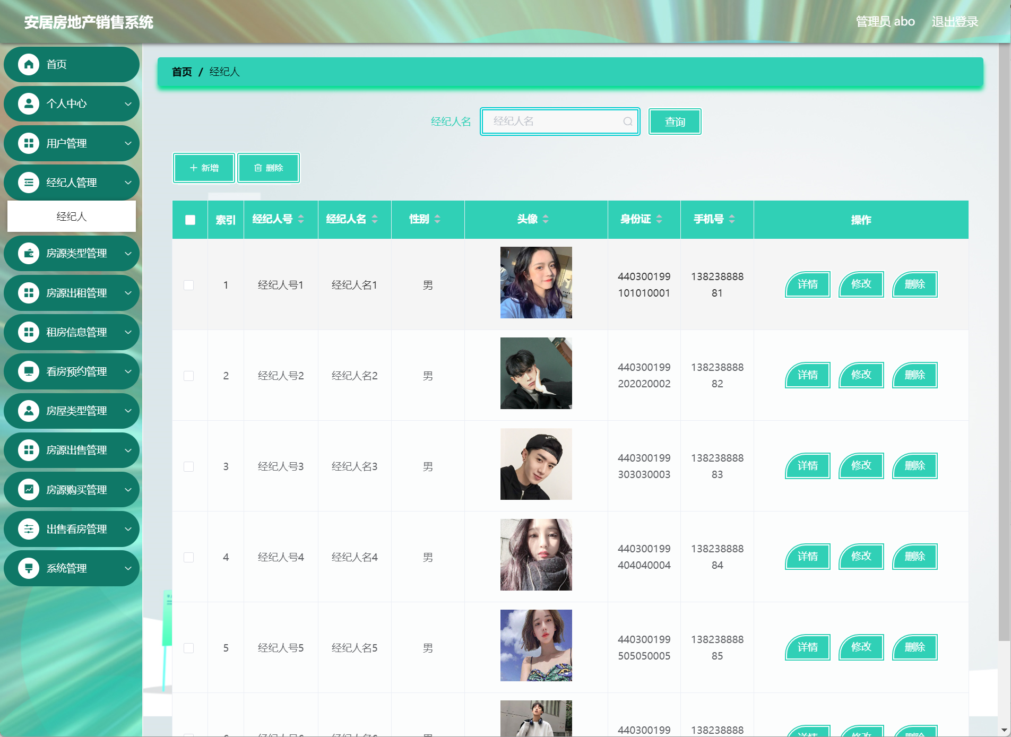Click the wallet icon for 房源类型管理
Image resolution: width=1011 pixels, height=737 pixels.
[29, 253]
